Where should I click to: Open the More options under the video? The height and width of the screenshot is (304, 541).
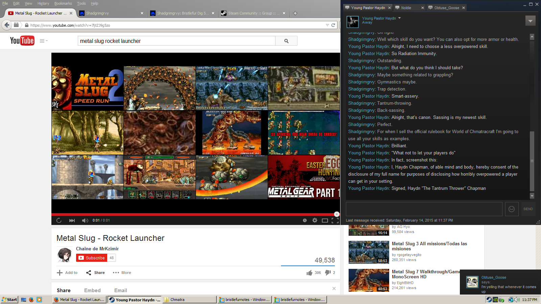[122, 273]
